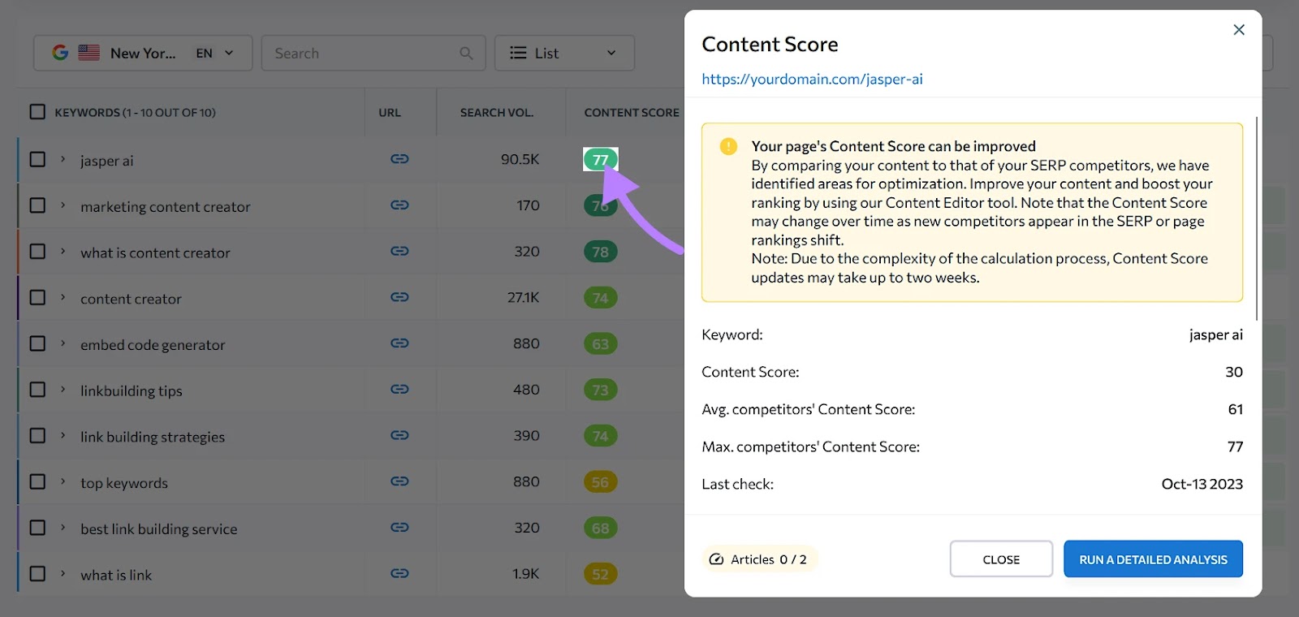
Task: Sort by SEARCH VOL. column header
Action: coord(497,112)
